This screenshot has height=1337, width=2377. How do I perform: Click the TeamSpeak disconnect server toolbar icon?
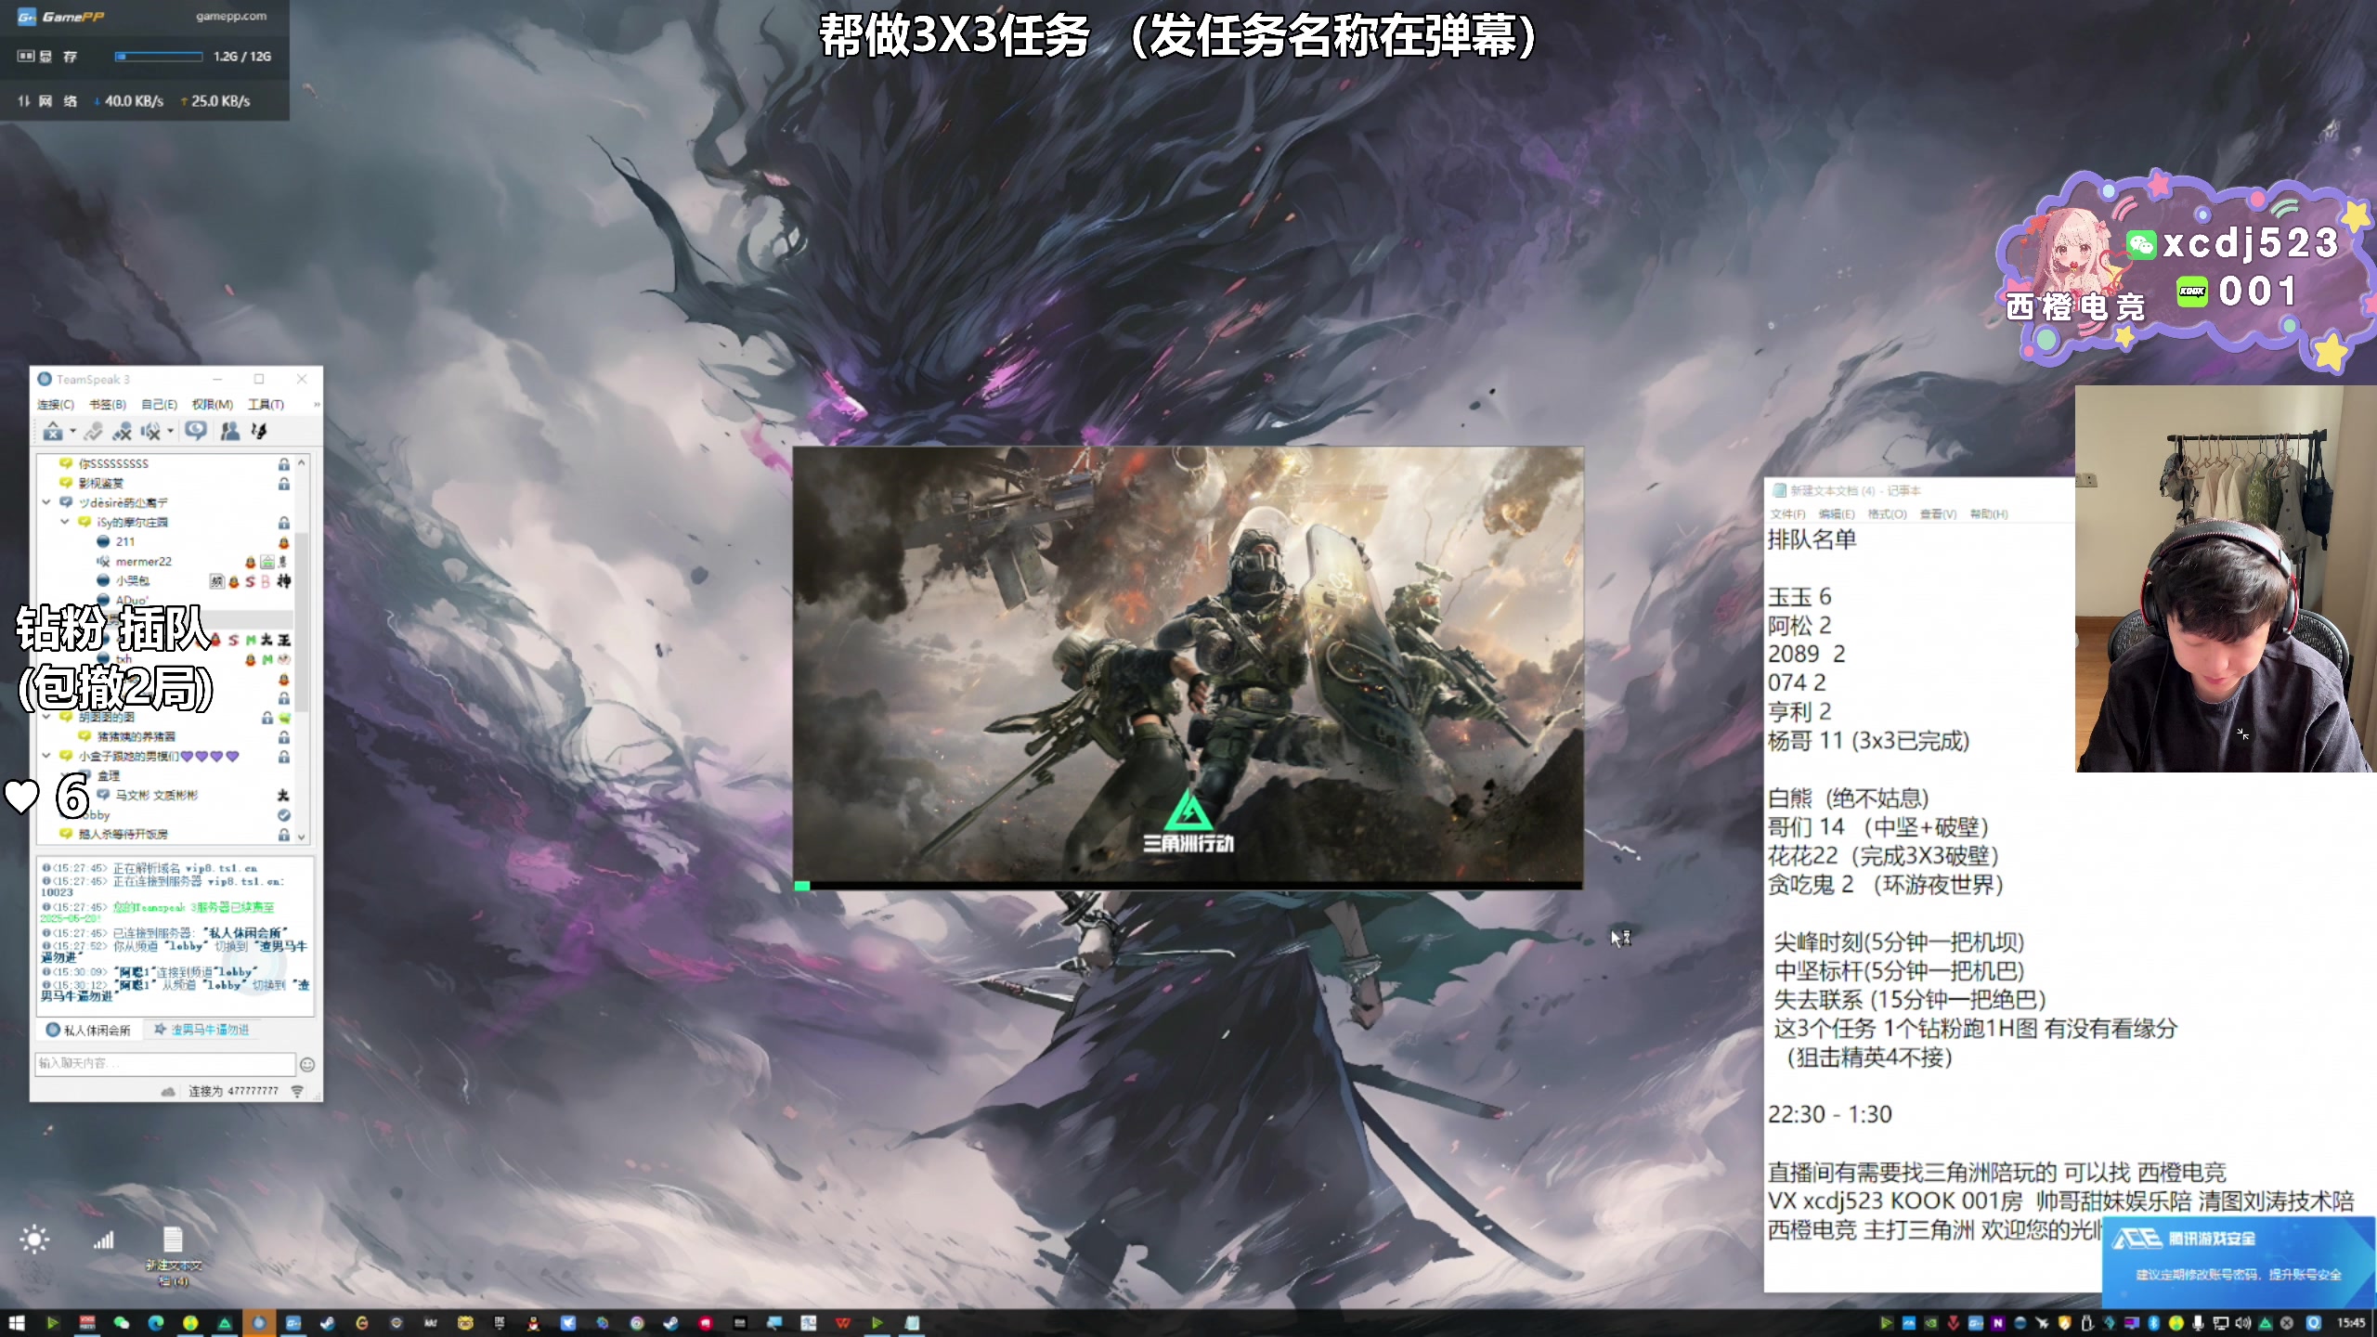point(53,431)
